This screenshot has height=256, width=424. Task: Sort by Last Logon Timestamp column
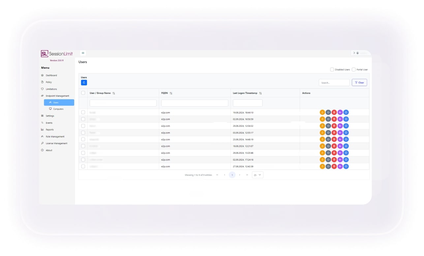[260, 93]
